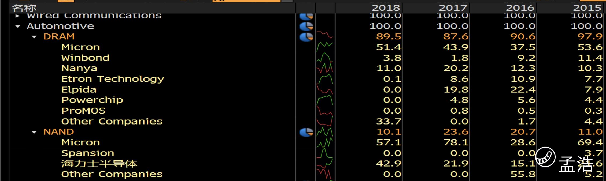
Task: Select Micron under the NAND category
Action: [x=80, y=142]
